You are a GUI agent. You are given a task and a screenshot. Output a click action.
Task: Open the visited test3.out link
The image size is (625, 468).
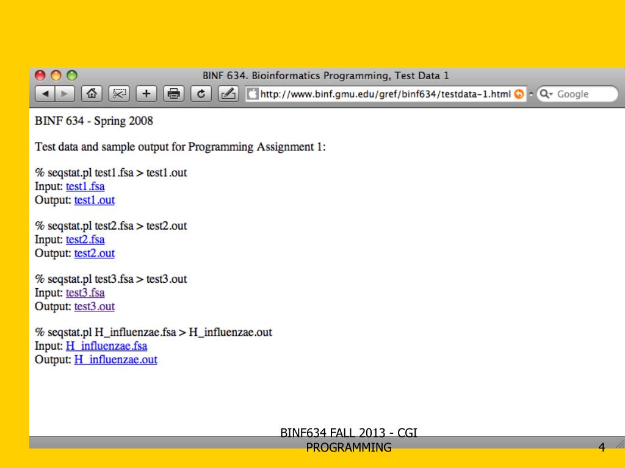coord(95,307)
